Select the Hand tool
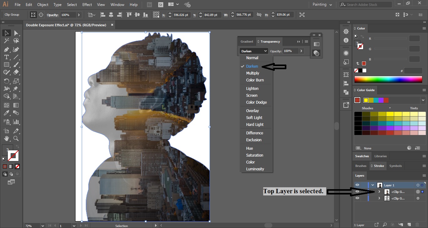Viewport: 428px width, 228px height. point(6,138)
